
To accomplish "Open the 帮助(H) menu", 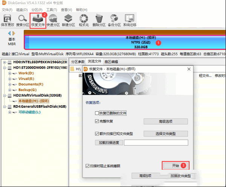I will click(x=82, y=10).
